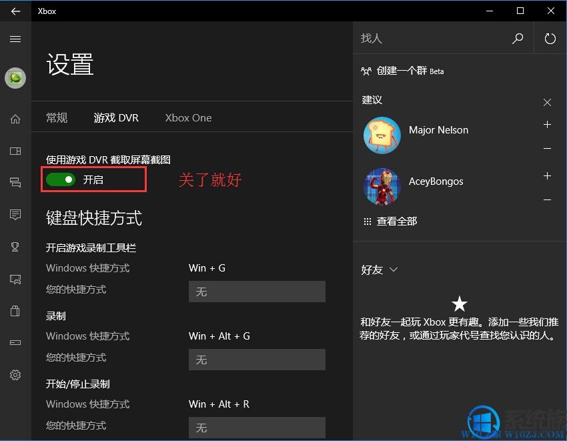Remove the Major Nelson suggestion
Screen dimensions: 567x441
pyautogui.click(x=547, y=148)
